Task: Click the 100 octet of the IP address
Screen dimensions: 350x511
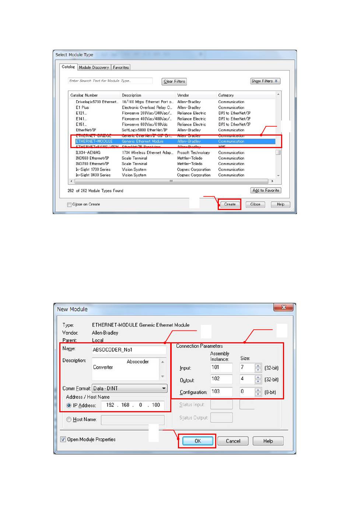Action: coord(156,405)
